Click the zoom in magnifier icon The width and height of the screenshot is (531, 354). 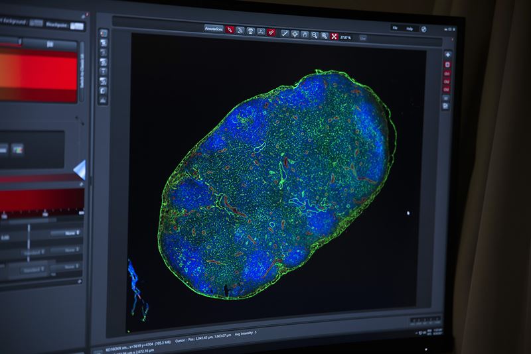tap(325, 35)
